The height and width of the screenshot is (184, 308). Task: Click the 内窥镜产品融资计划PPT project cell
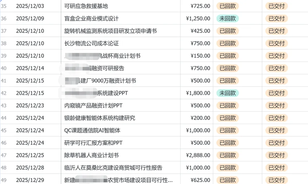[x=94, y=106]
